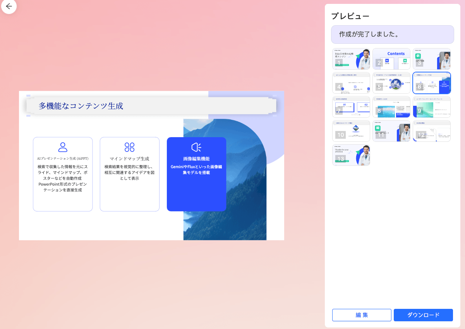Click the clover icon on マインドマップ生成 card
Image resolution: width=465 pixels, height=329 pixels.
(x=129, y=147)
